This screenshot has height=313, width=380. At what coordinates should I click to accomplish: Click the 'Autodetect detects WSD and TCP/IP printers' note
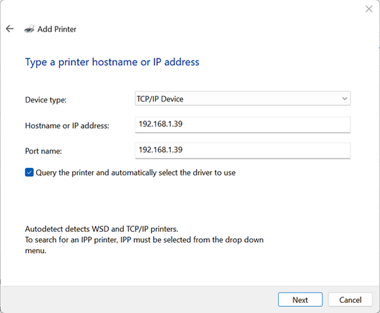tap(101, 229)
